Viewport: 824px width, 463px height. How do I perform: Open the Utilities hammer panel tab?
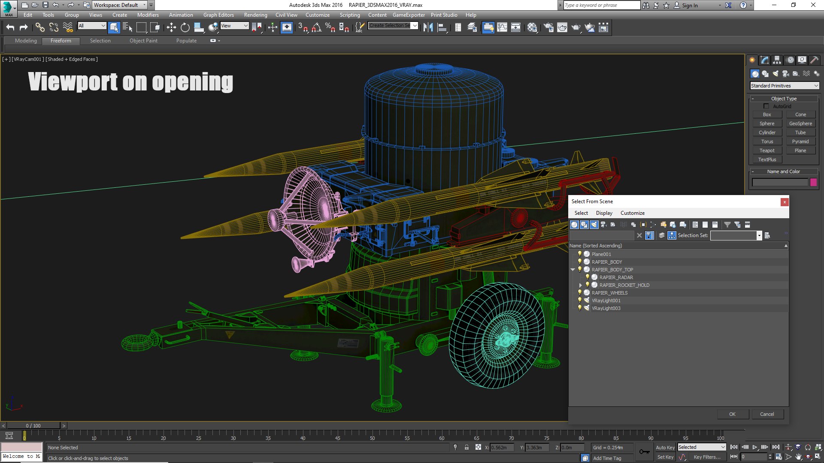click(x=814, y=60)
